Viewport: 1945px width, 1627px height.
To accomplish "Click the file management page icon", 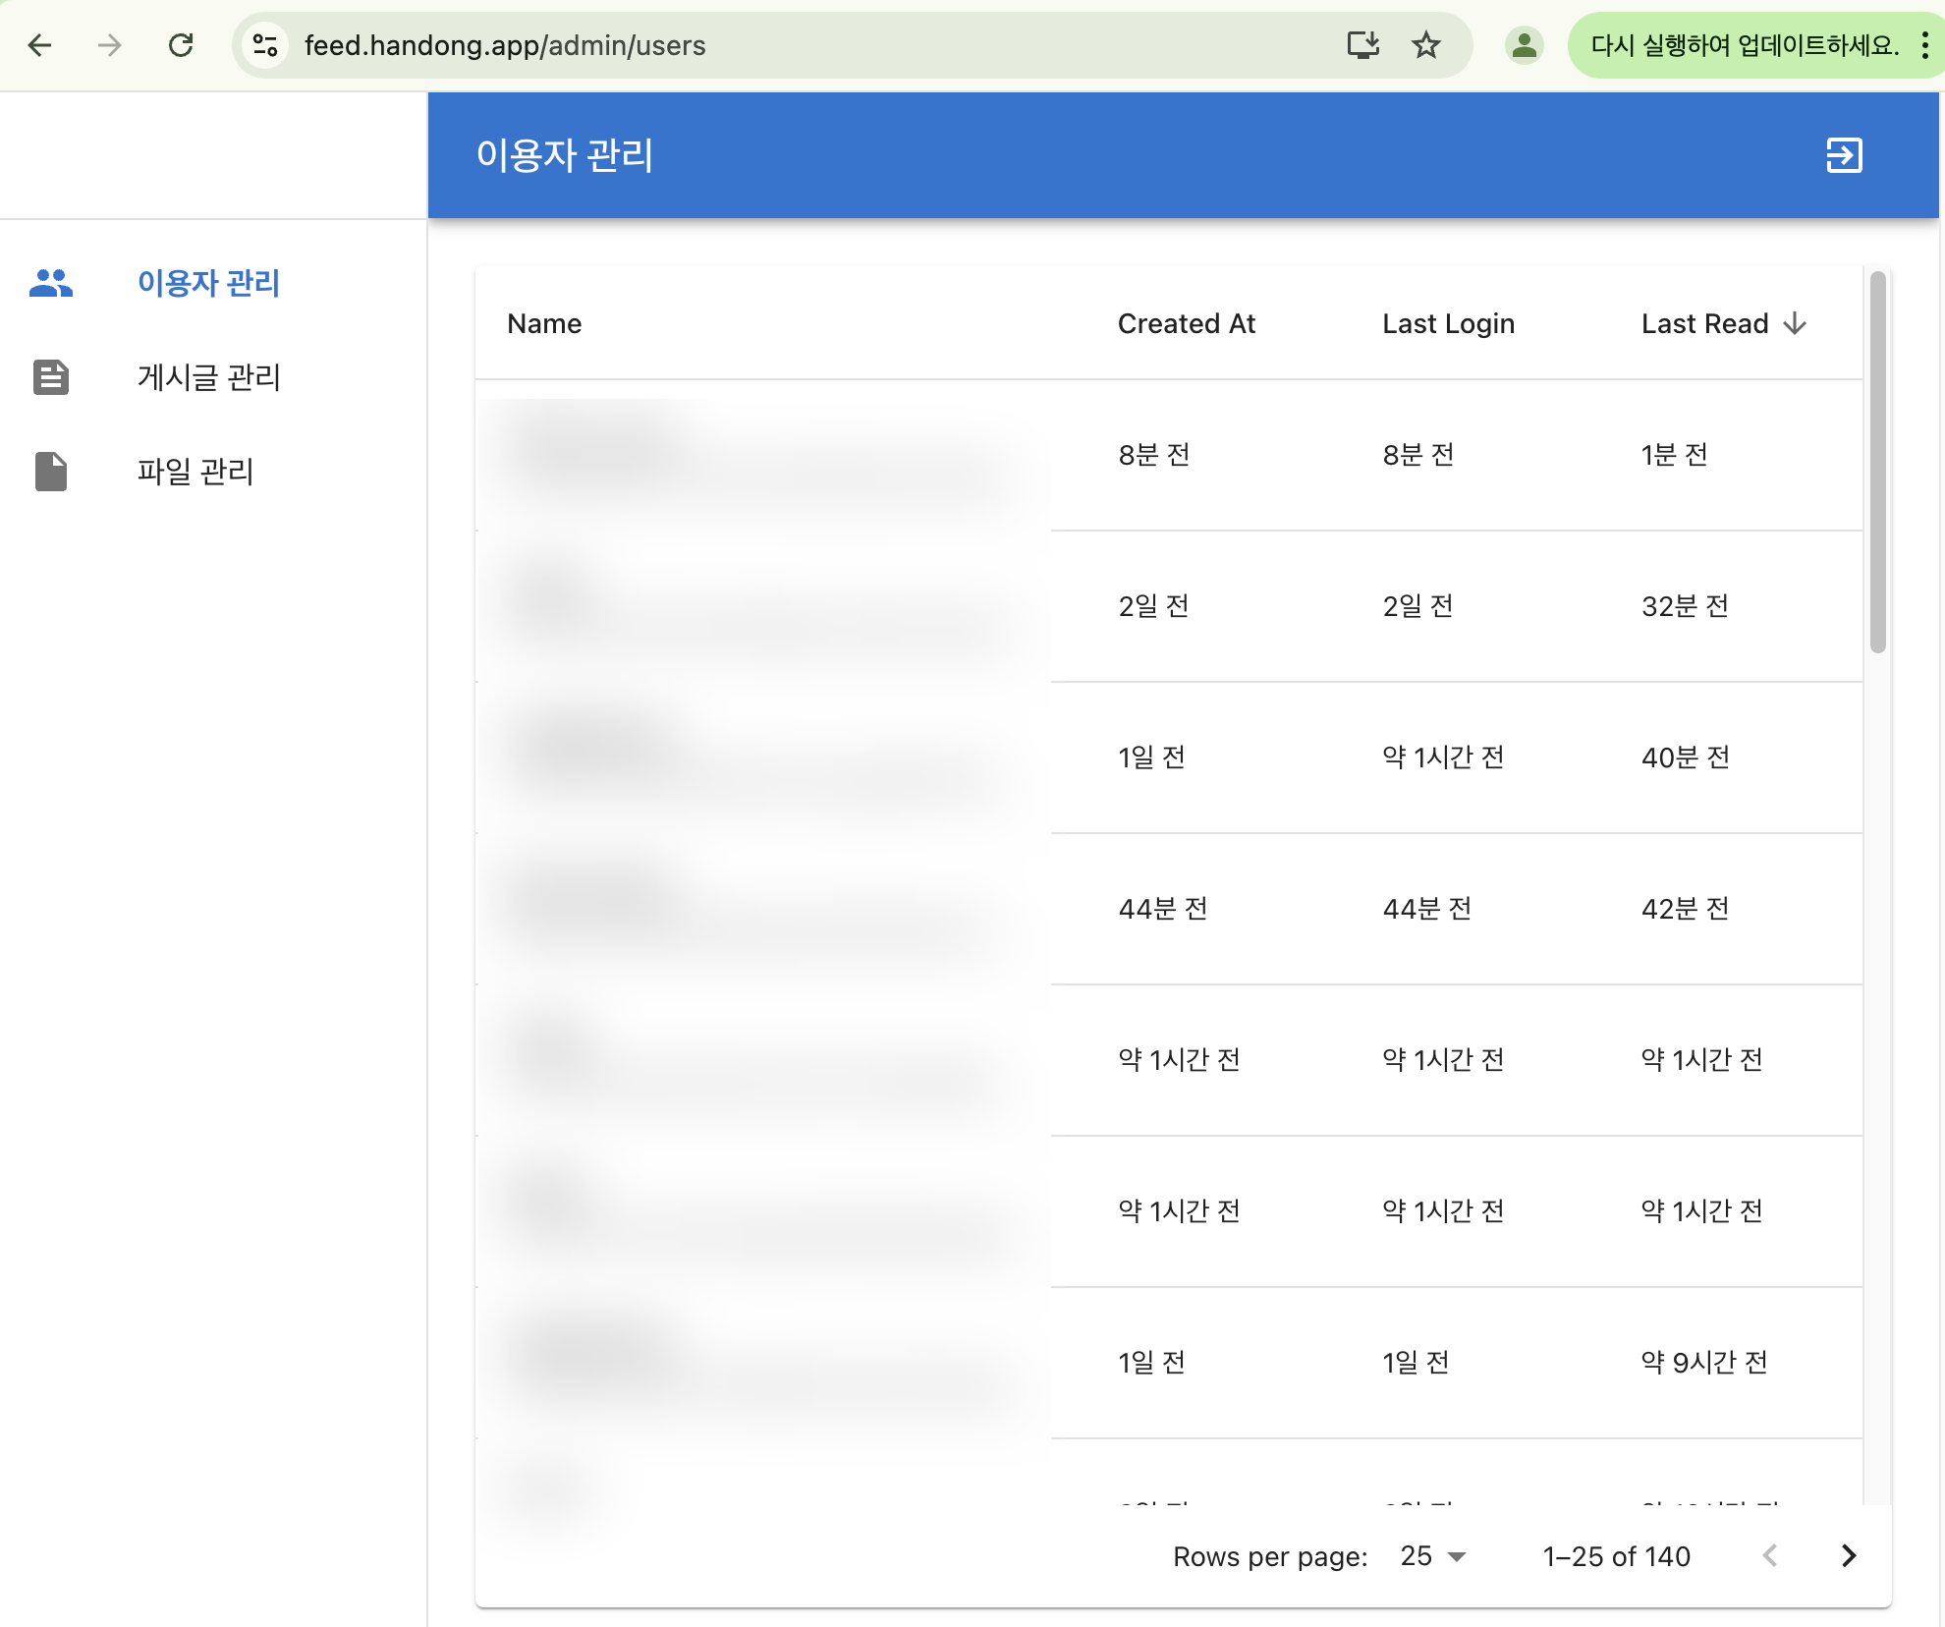I will point(51,472).
